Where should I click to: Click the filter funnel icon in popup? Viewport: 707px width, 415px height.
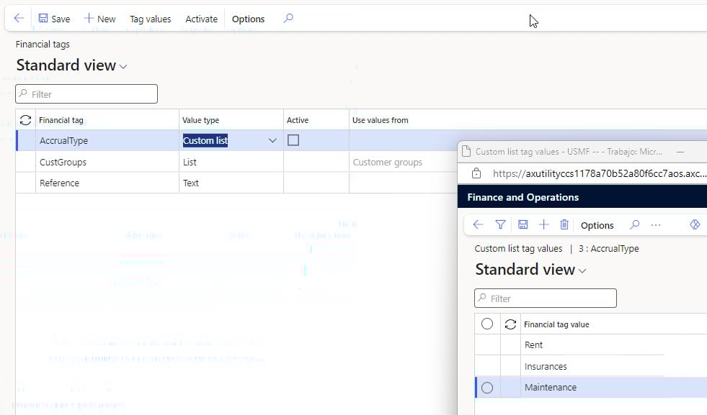pos(500,225)
